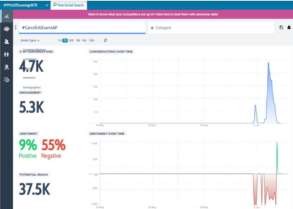Open the Media Types dropdown
This screenshot has width=293, height=209.
[30, 40]
